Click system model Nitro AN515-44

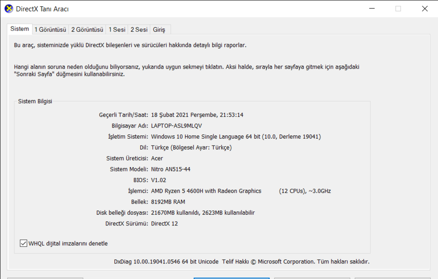click(171, 169)
